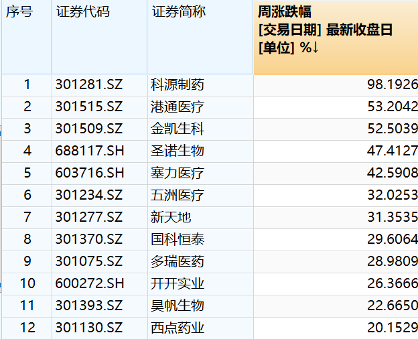The width and height of the screenshot is (418, 339).
Task: Click the 昊帆生物 name cell
Action: [200, 306]
